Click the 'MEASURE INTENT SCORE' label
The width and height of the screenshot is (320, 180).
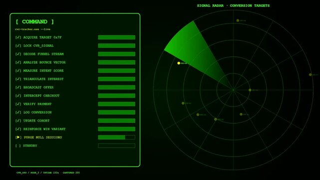pos(43,70)
